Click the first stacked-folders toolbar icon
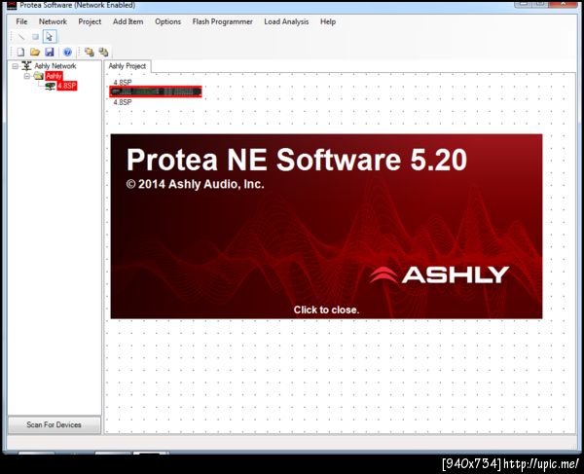The height and width of the screenshot is (474, 584). pos(89,52)
